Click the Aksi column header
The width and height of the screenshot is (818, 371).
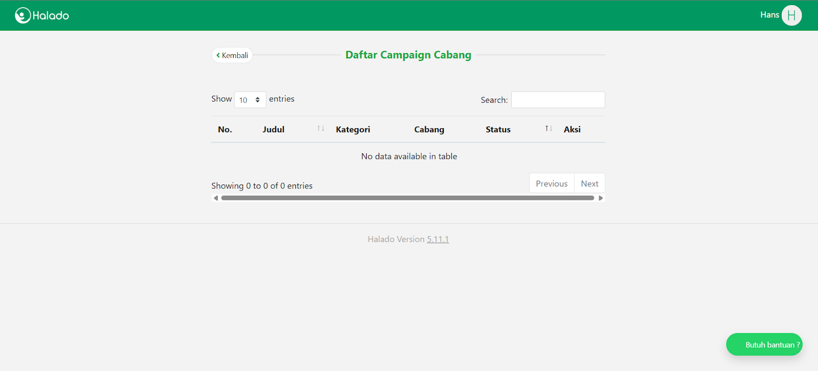coord(572,129)
